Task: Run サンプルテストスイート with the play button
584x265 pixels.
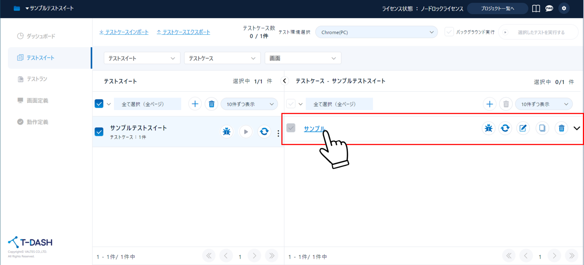Action: pyautogui.click(x=246, y=132)
